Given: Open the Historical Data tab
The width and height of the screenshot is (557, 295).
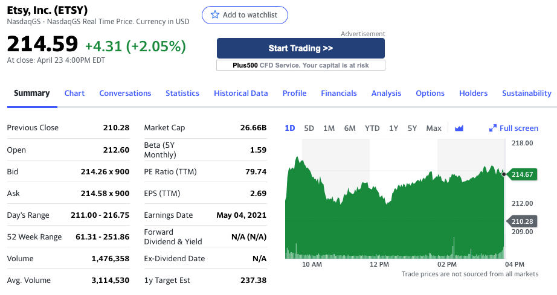Looking at the screenshot, I should coord(241,94).
